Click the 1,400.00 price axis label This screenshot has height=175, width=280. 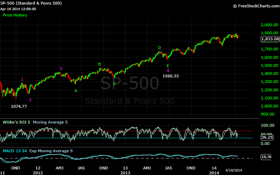pyautogui.click(x=269, y=73)
